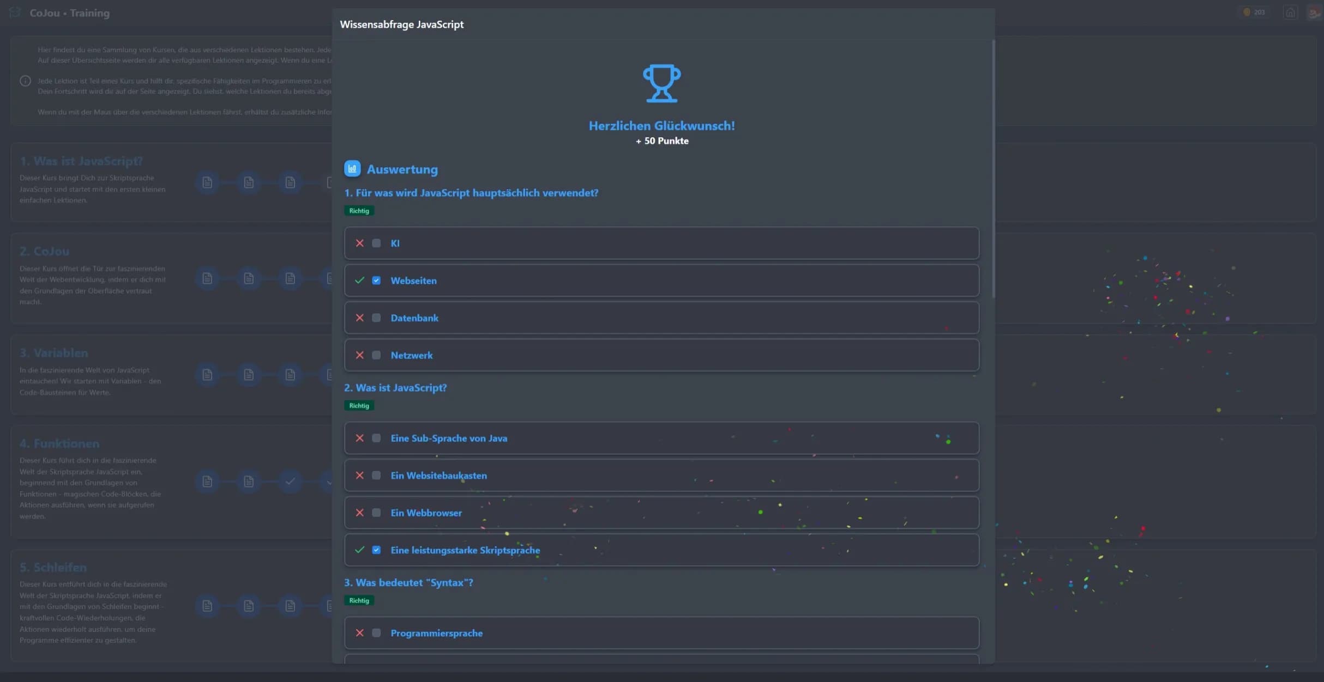Open third lesson icon of Schleifen course
The image size is (1324, 682).
[290, 606]
